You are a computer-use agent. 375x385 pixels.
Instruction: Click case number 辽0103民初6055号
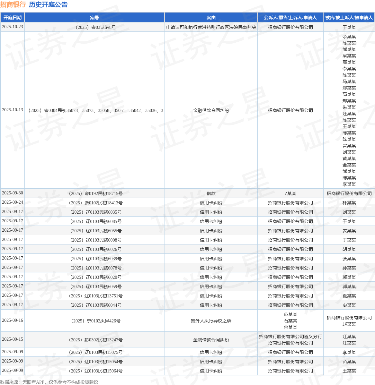[x=94, y=231]
